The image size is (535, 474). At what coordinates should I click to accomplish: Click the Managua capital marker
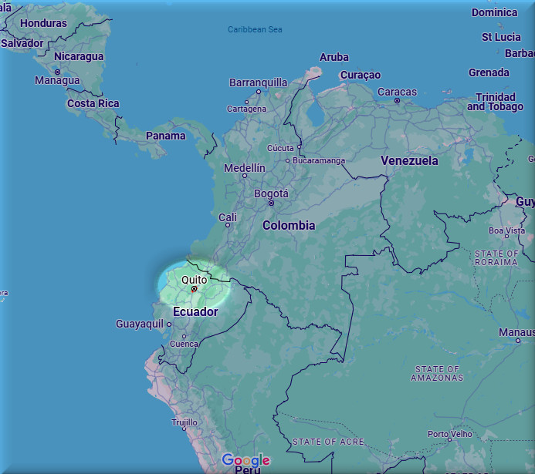[57, 72]
